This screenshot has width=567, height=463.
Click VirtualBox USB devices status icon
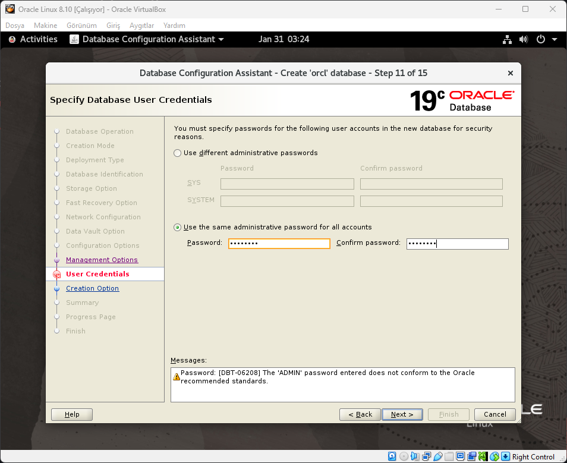[438, 456]
